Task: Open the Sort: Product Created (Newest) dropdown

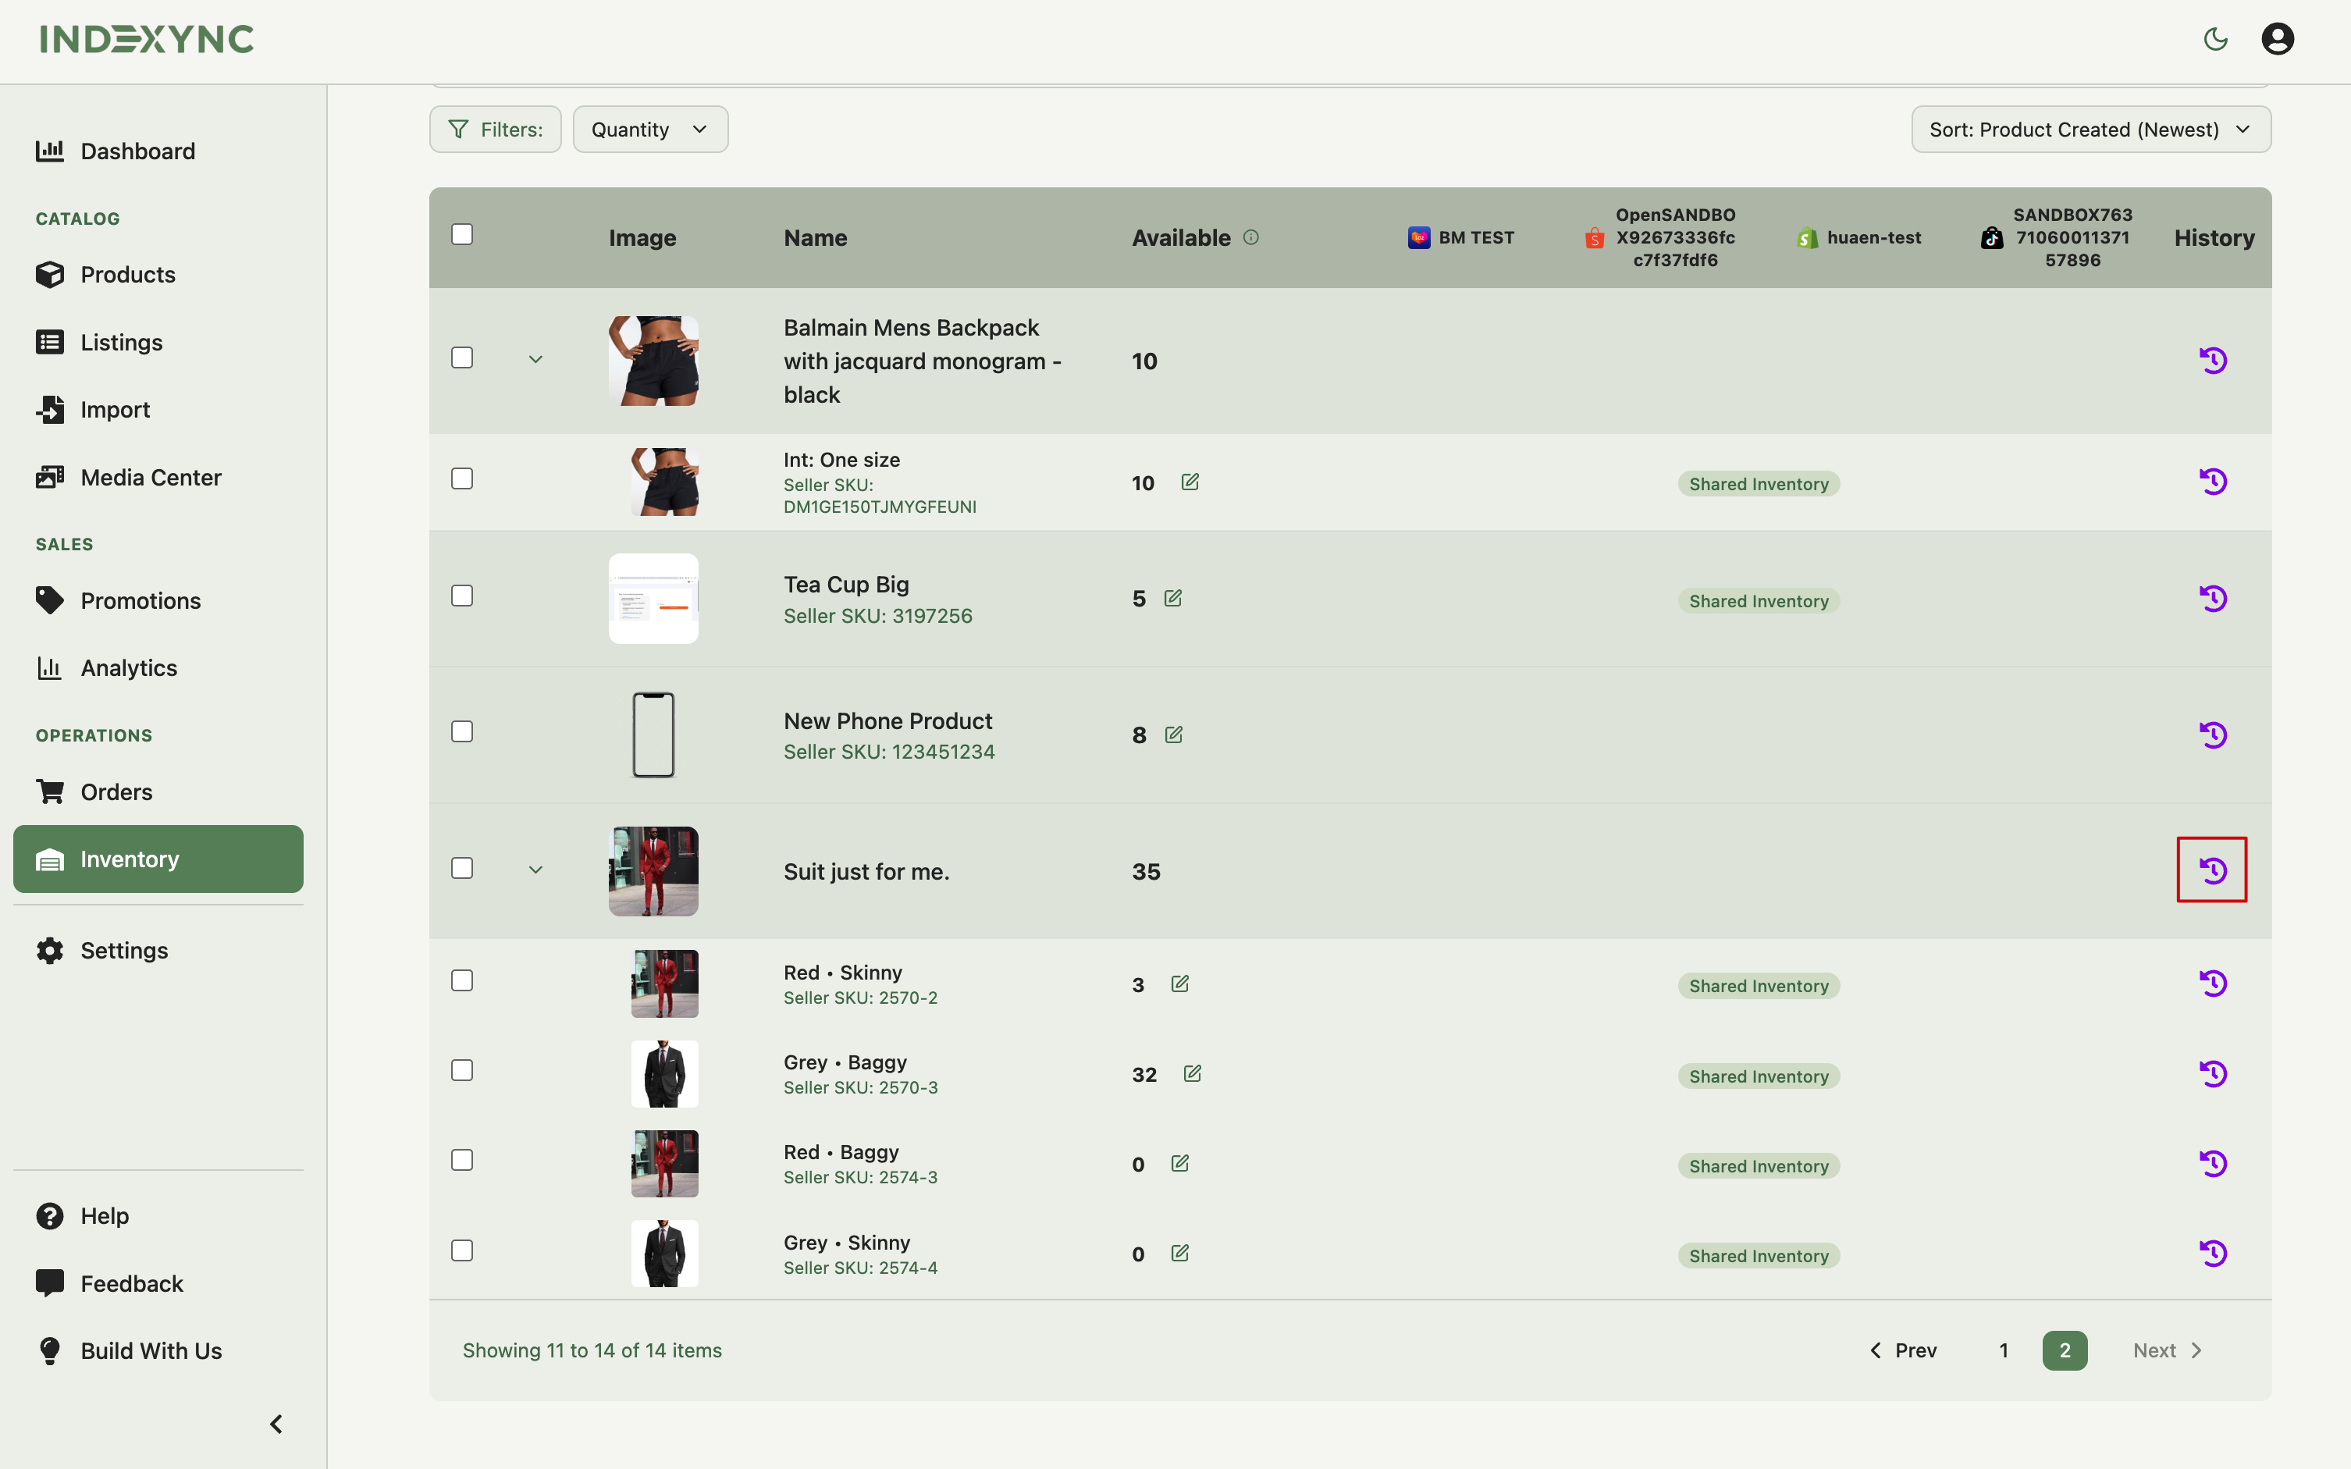Action: (2090, 130)
